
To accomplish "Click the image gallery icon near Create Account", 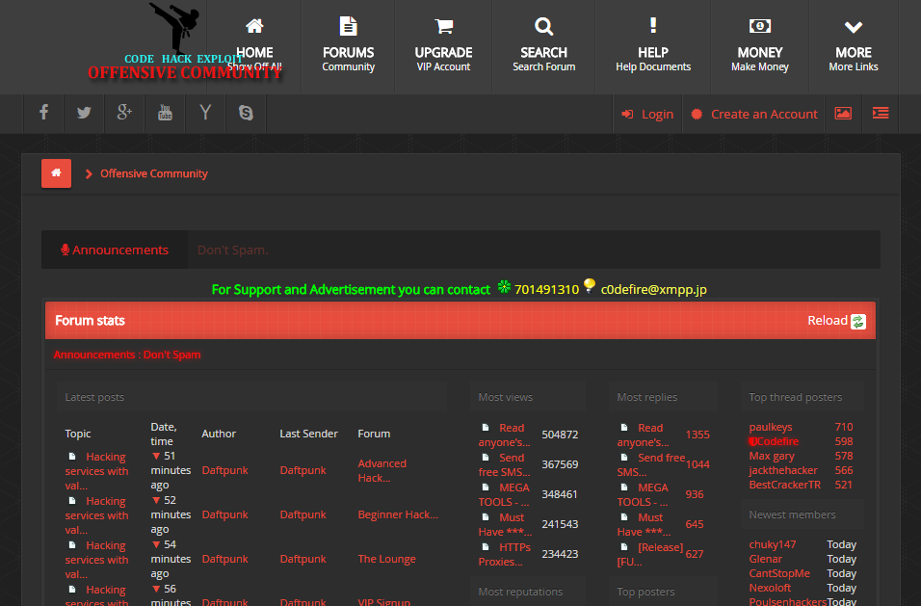I will click(843, 114).
